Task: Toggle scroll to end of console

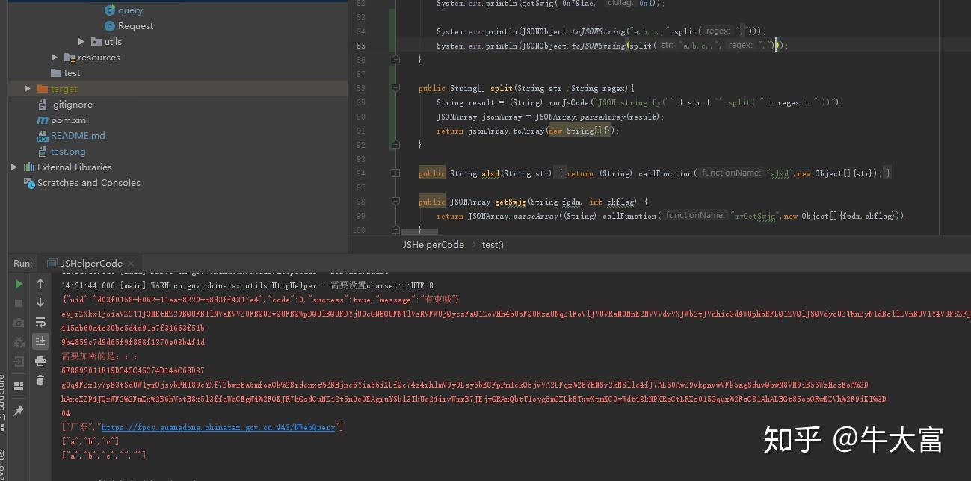Action: pos(40,341)
